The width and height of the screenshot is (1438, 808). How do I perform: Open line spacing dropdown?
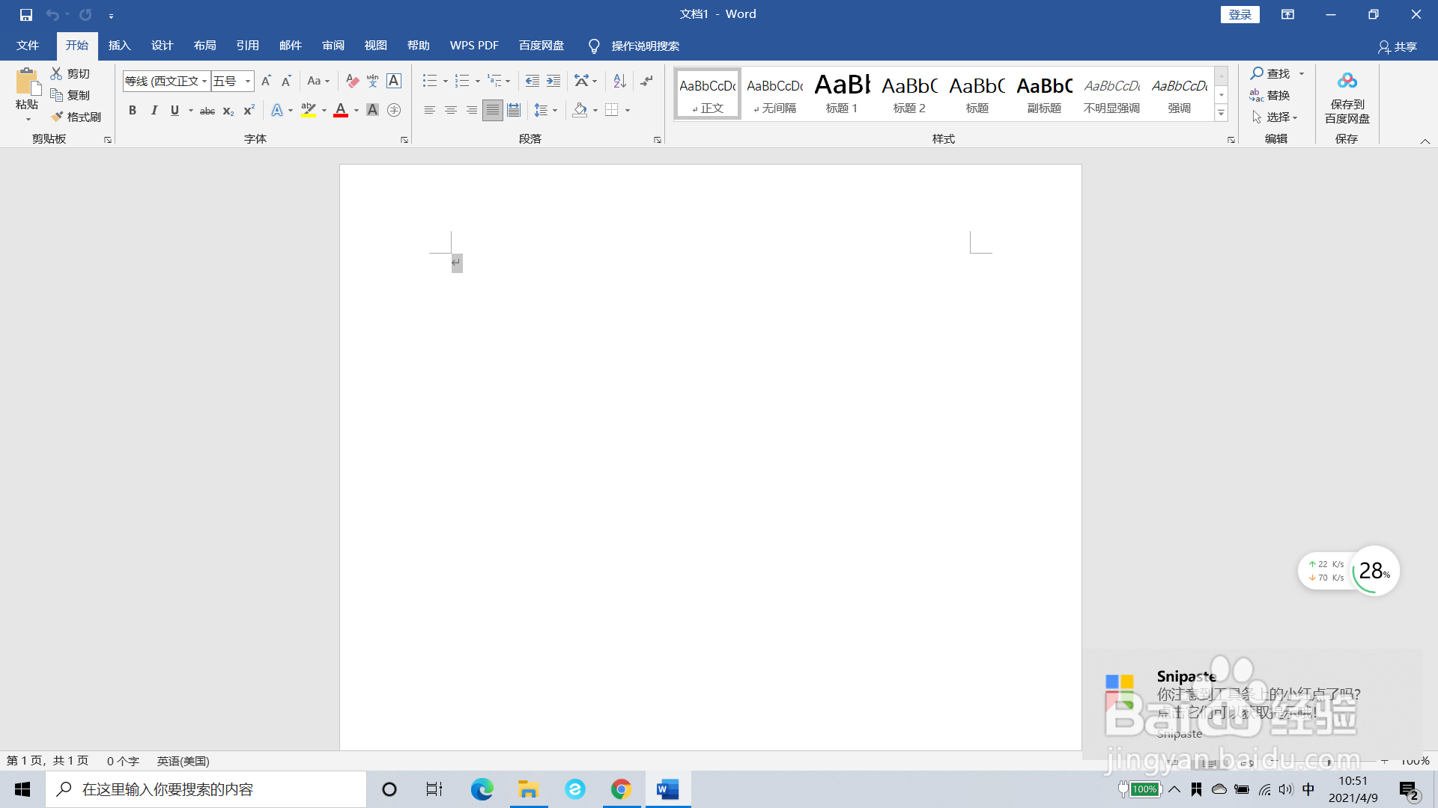pyautogui.click(x=546, y=110)
